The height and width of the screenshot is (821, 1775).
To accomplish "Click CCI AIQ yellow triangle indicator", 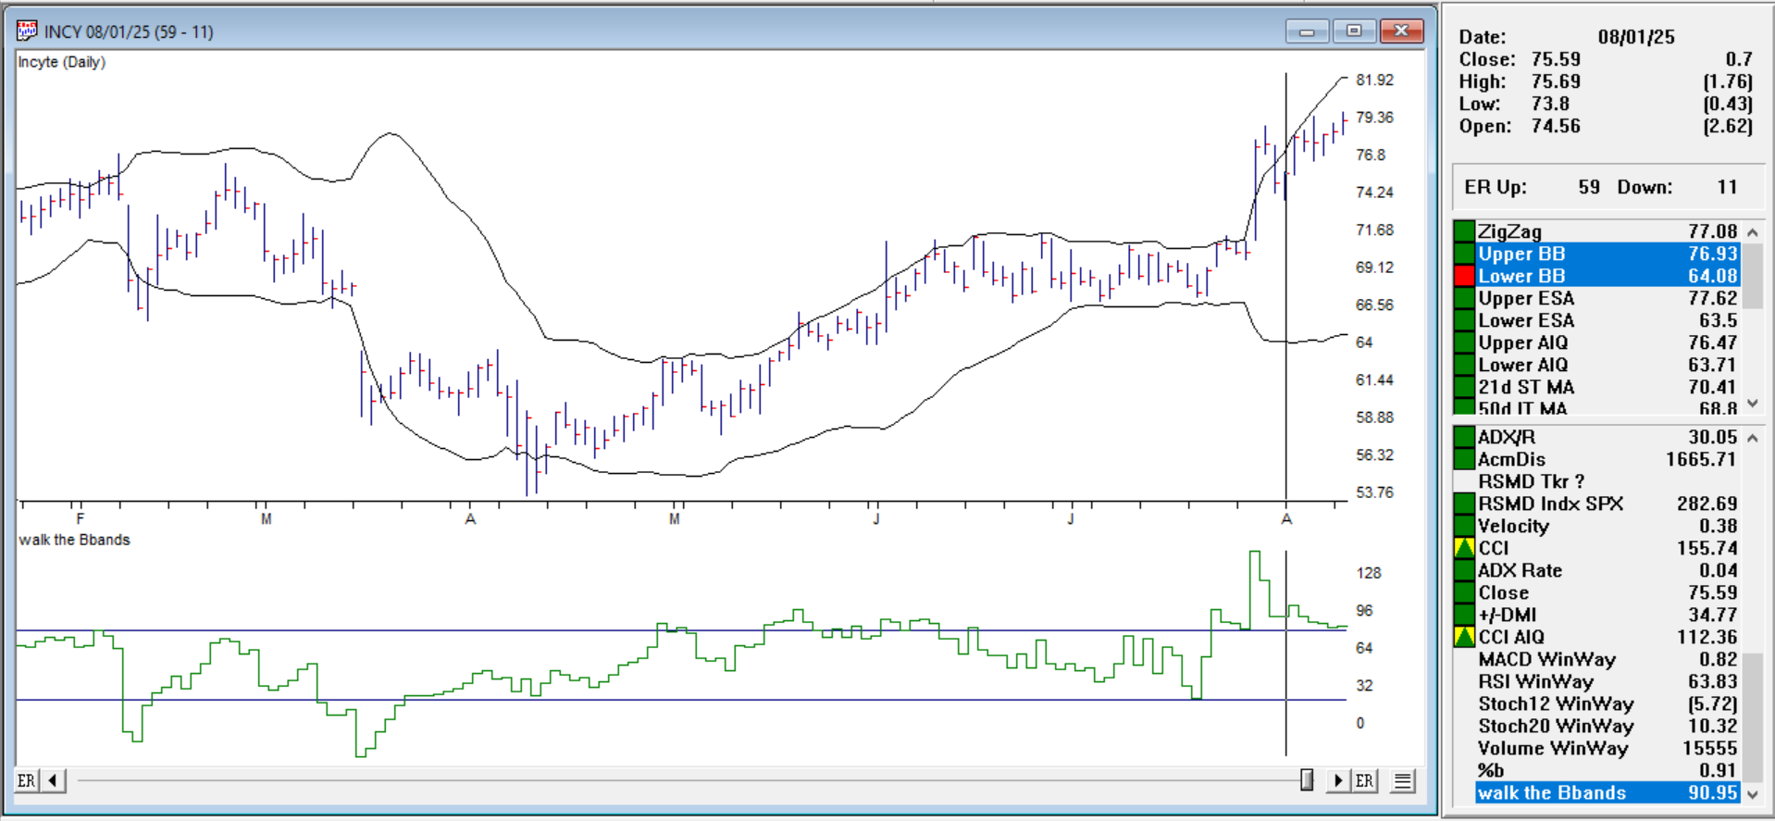I will coord(1464,637).
